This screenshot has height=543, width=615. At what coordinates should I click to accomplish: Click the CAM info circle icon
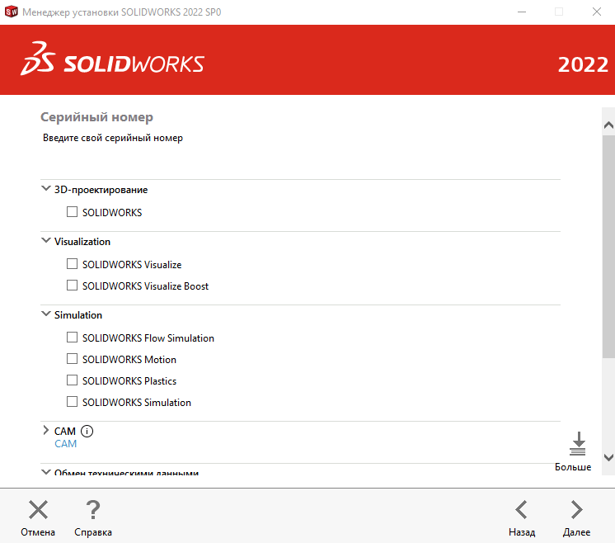[87, 431]
